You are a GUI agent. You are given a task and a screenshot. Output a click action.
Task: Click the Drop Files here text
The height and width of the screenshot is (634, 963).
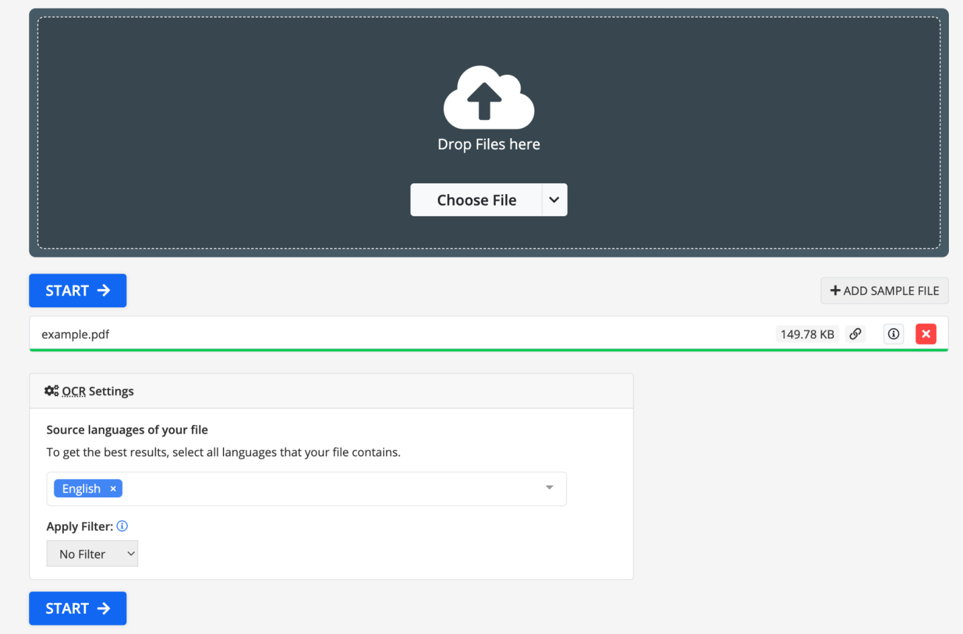pos(488,144)
